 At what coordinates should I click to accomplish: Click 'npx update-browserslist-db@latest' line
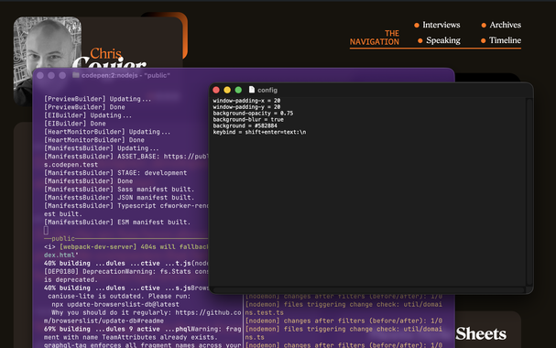pyautogui.click(x=115, y=304)
